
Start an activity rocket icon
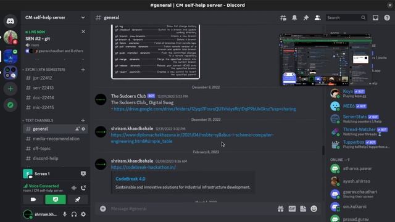(x=78, y=199)
